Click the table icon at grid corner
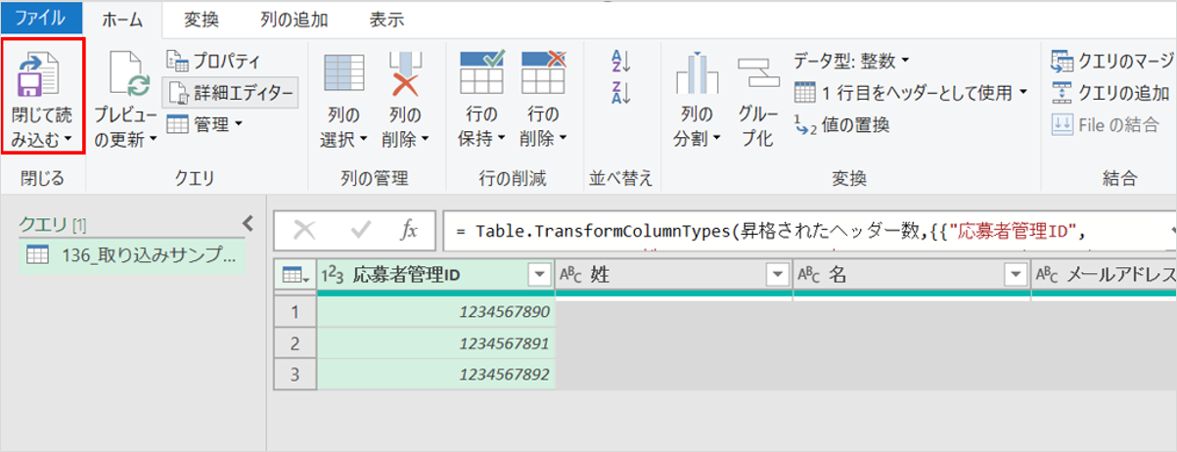Viewport: 1177px width, 452px height. tap(294, 276)
